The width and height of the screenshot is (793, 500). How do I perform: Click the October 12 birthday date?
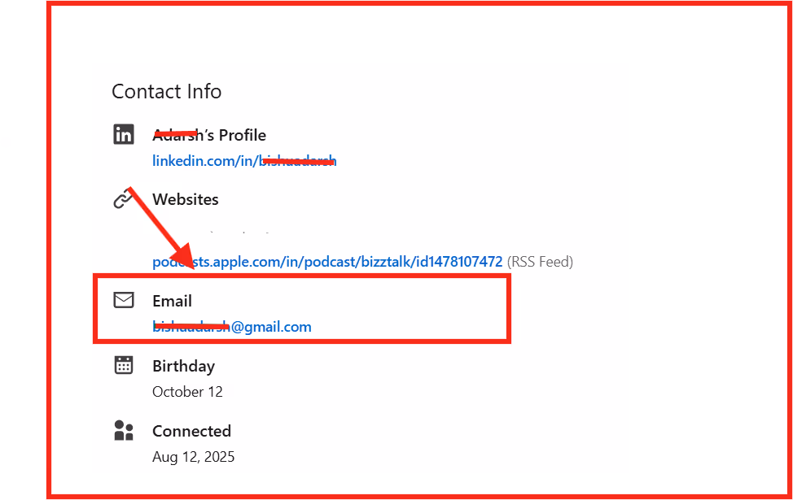[x=187, y=392]
